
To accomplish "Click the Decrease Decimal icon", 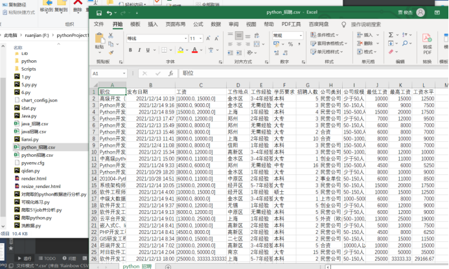I will pos(285,53).
